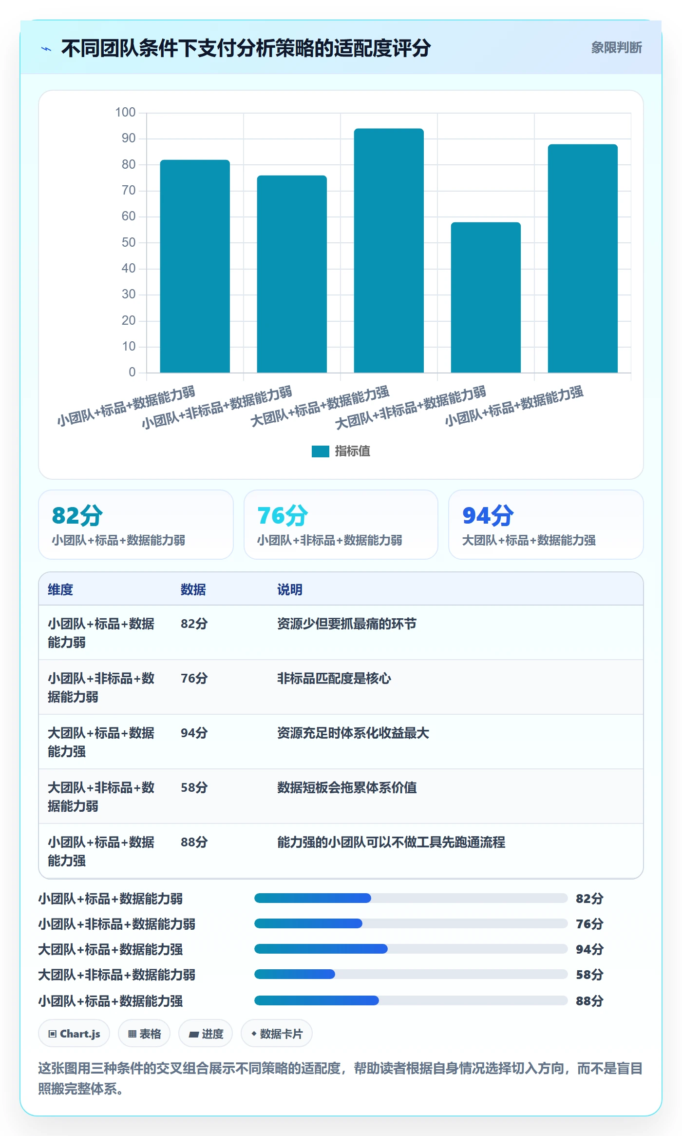Click table cell 资源充足时体系化收益最大
Screen dimensions: 682x1136
coord(353,733)
